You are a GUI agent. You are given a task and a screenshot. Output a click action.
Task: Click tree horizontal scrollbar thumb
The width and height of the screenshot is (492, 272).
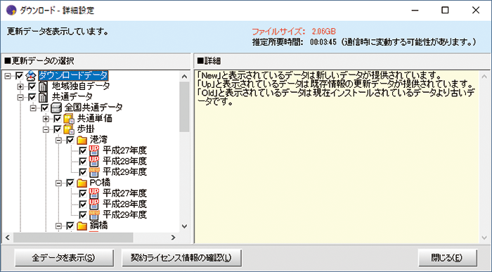click(73, 238)
